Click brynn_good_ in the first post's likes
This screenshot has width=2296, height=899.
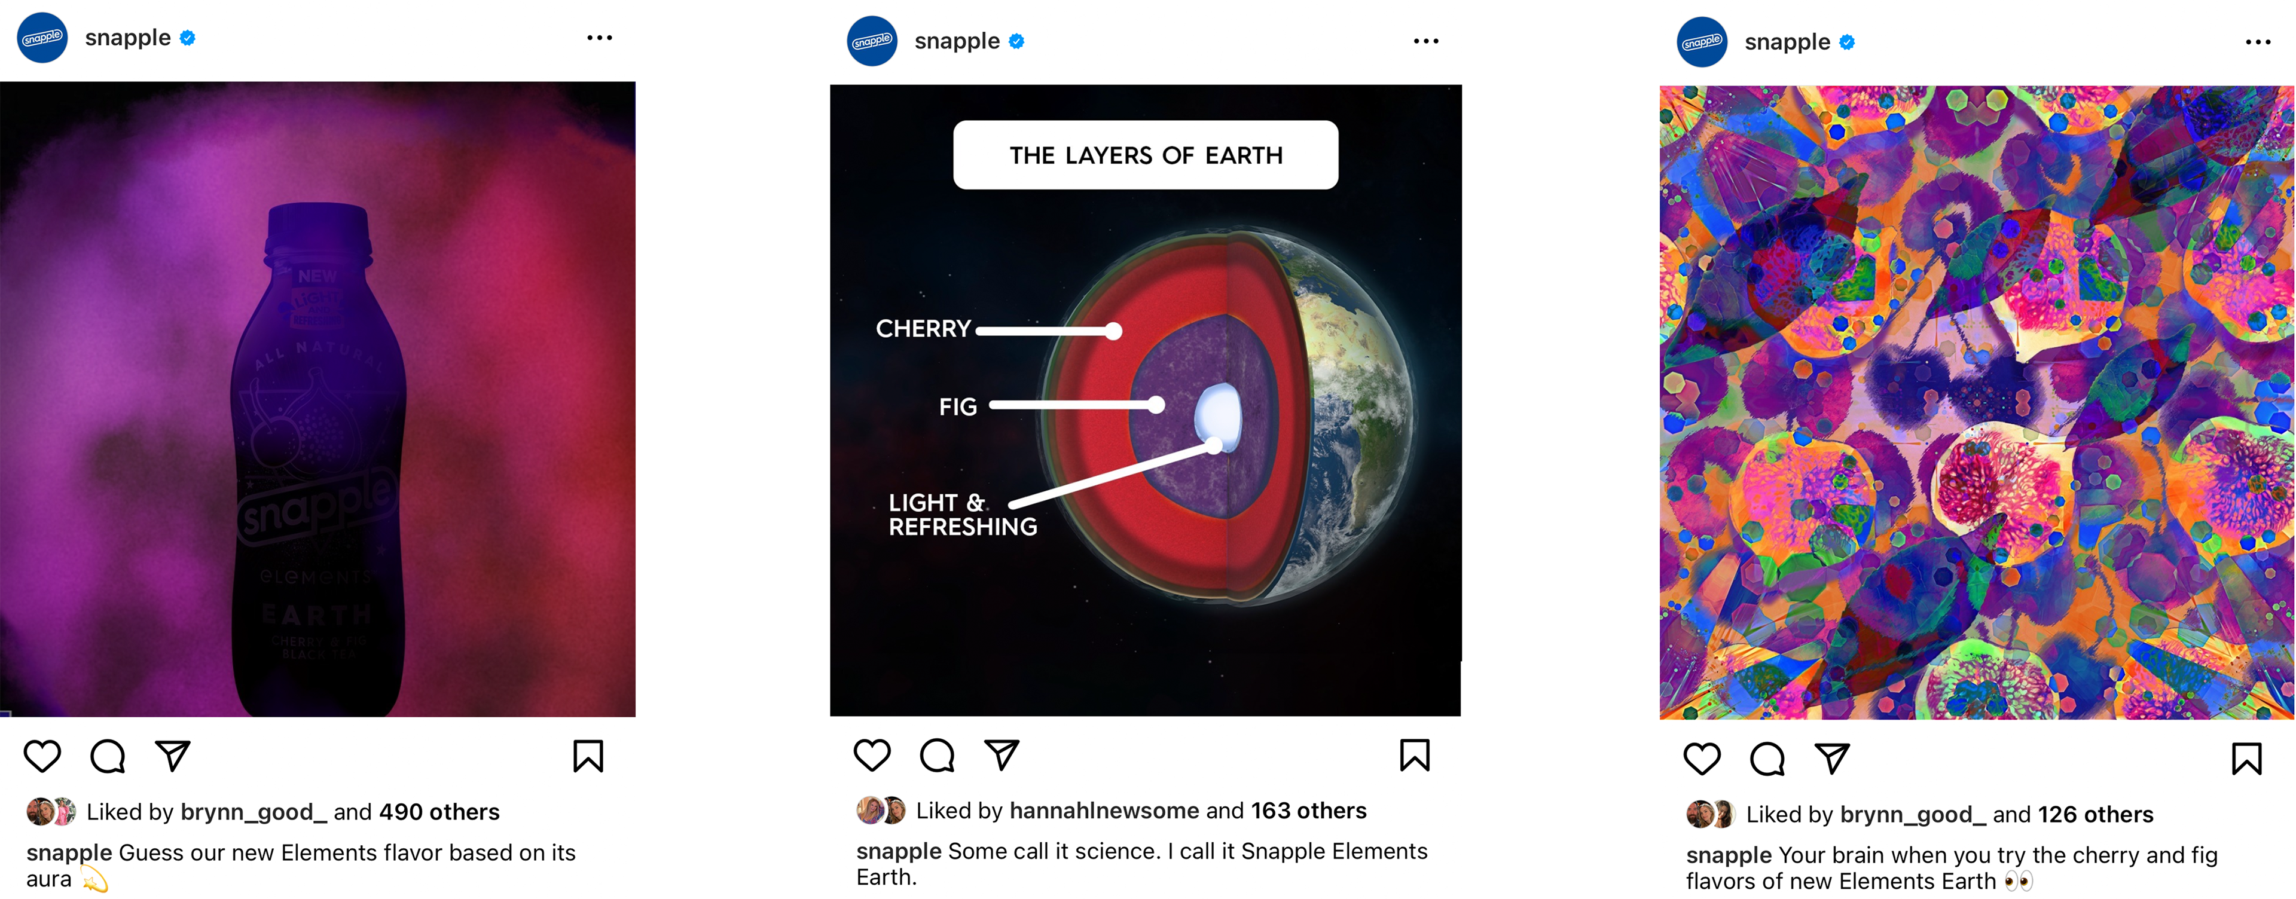253,812
